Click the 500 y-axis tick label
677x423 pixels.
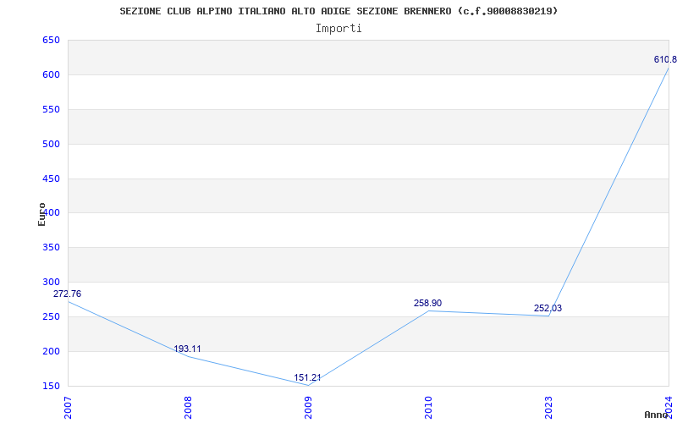tap(51, 144)
